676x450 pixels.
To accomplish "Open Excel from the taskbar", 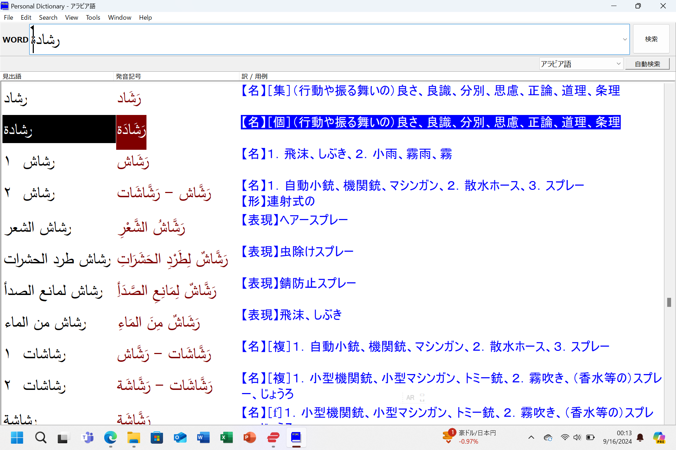I will (x=226, y=438).
